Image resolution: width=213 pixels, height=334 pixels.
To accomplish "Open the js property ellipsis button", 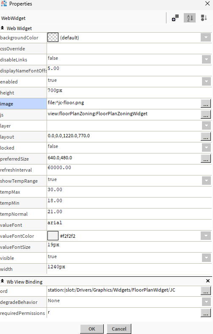I will click(205, 114).
